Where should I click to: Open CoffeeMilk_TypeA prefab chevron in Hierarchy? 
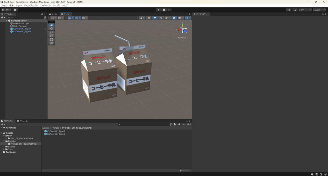(x=46, y=29)
